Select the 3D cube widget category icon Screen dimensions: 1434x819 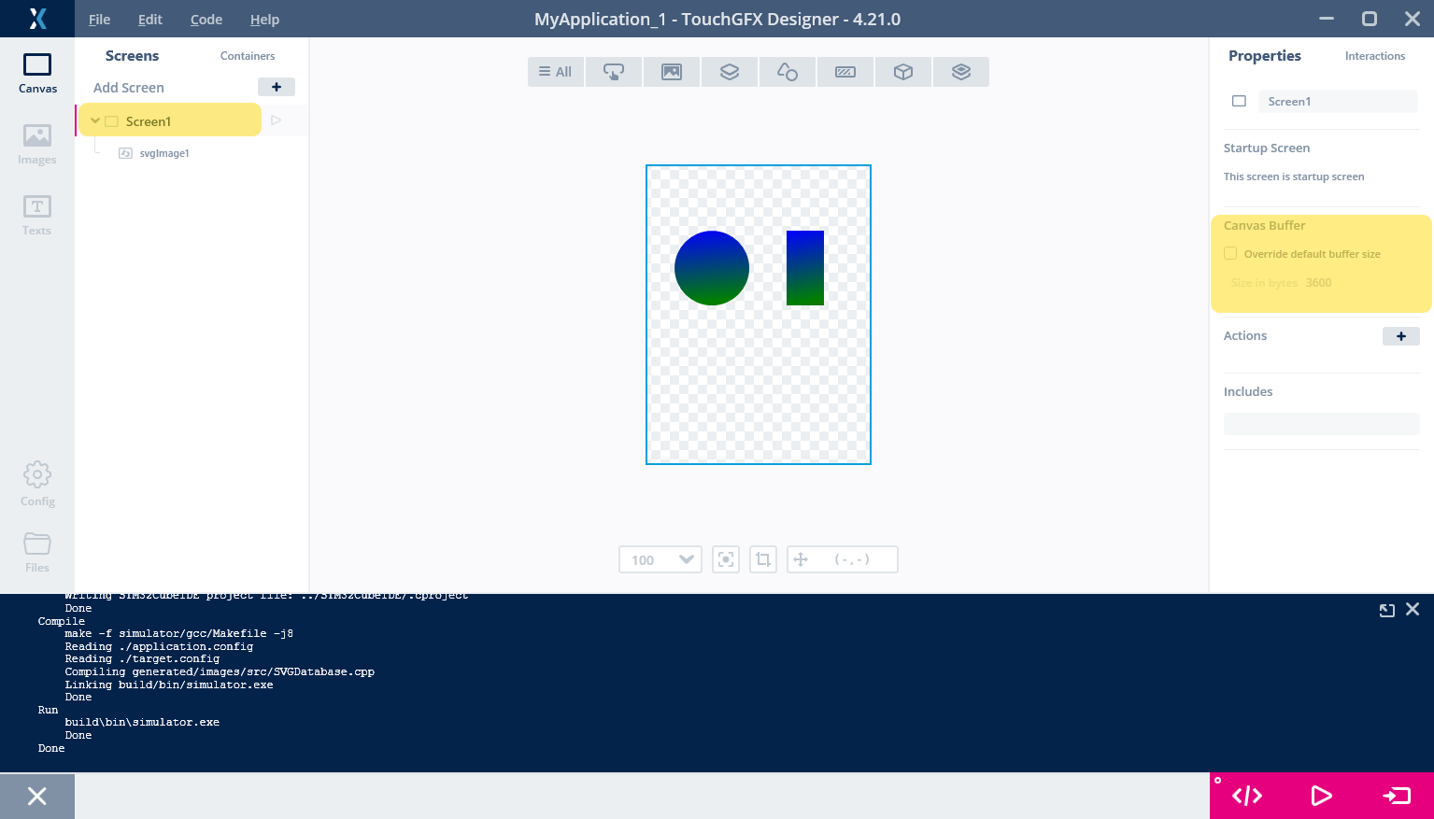(x=903, y=72)
